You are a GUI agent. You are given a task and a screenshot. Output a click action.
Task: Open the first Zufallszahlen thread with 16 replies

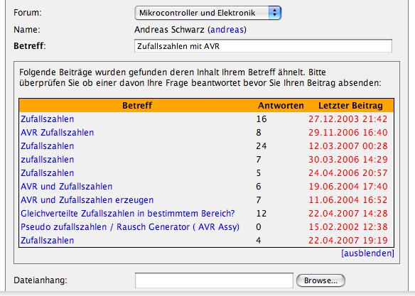(x=48, y=119)
